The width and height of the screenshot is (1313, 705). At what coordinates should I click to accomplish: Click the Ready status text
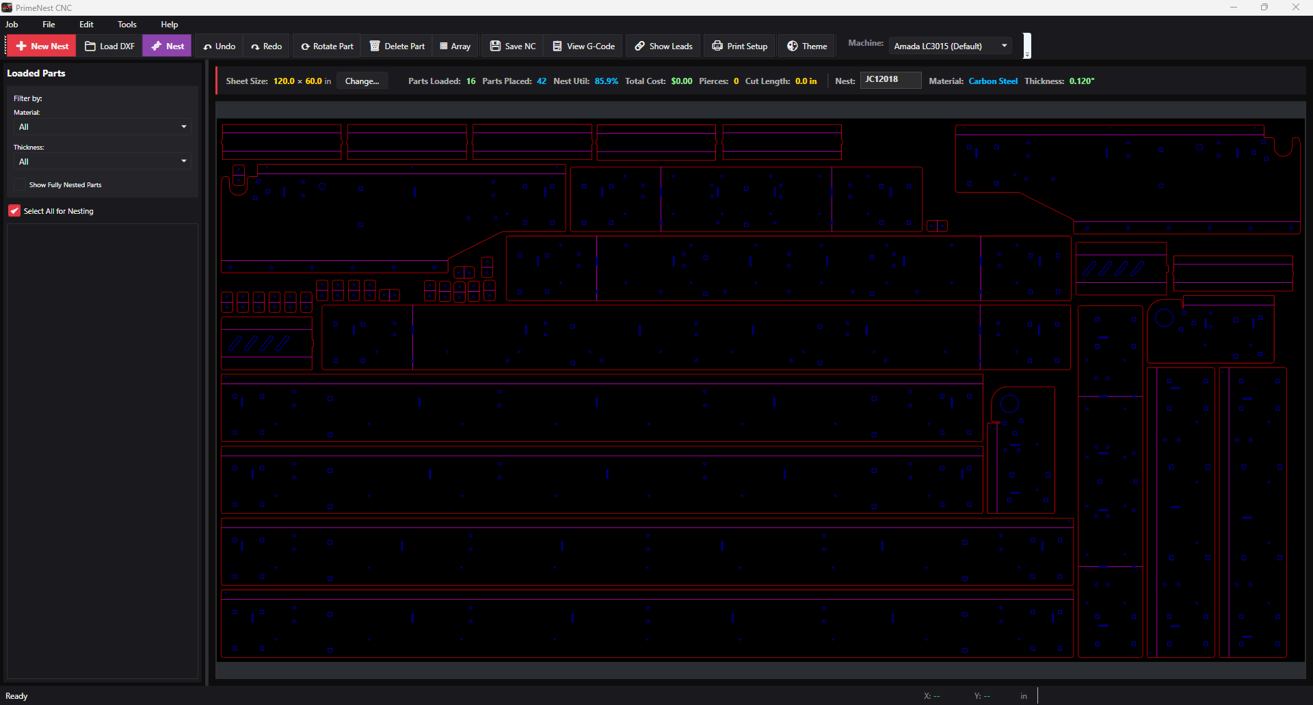16,696
